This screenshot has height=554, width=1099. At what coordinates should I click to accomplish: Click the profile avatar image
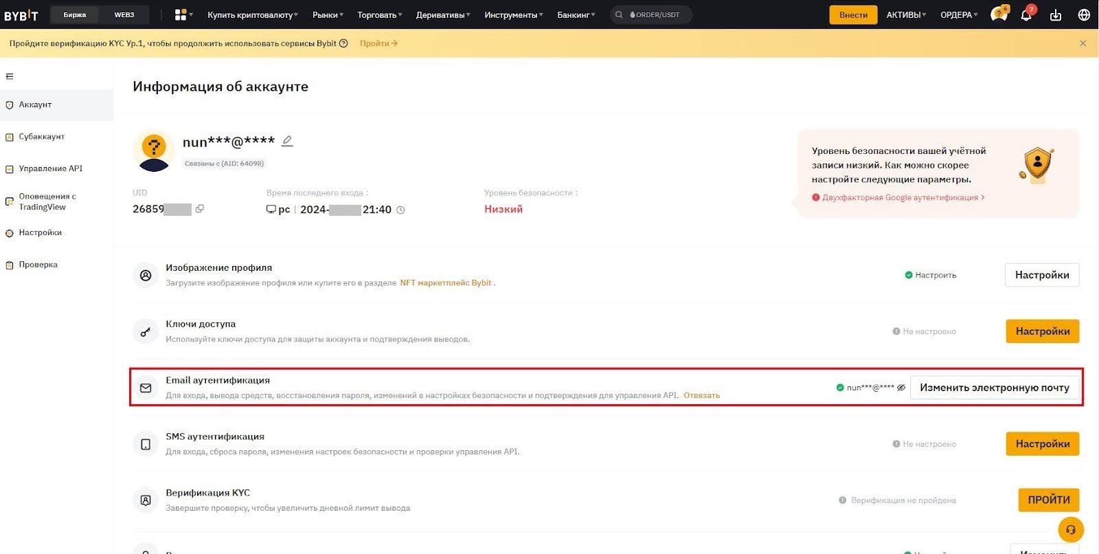pos(154,152)
